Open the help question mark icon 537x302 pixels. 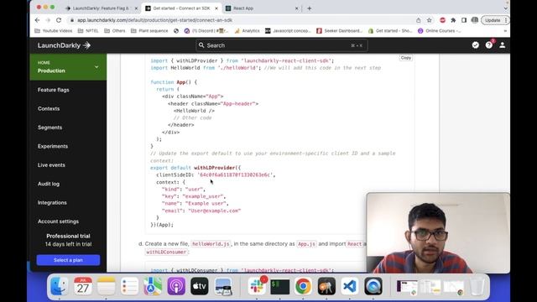click(488, 44)
